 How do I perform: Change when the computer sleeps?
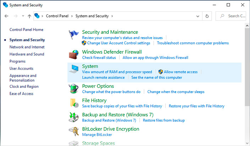[x=176, y=92]
